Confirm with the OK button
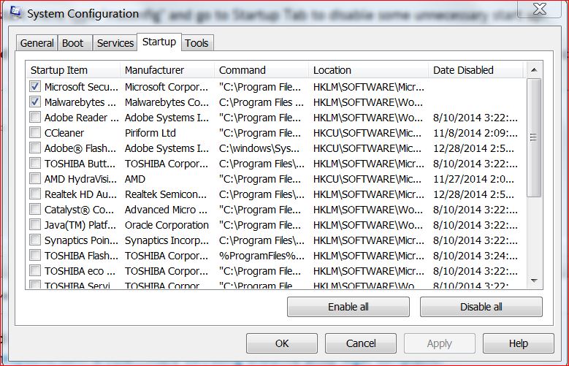Viewport: 569px width, 366px height. click(282, 343)
